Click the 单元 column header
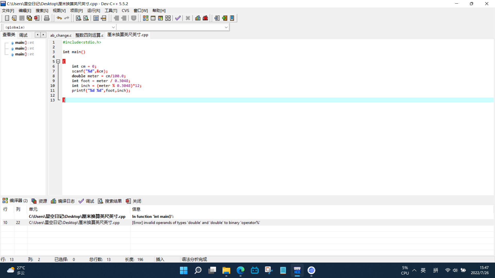The height and width of the screenshot is (278, 495). pos(33,209)
